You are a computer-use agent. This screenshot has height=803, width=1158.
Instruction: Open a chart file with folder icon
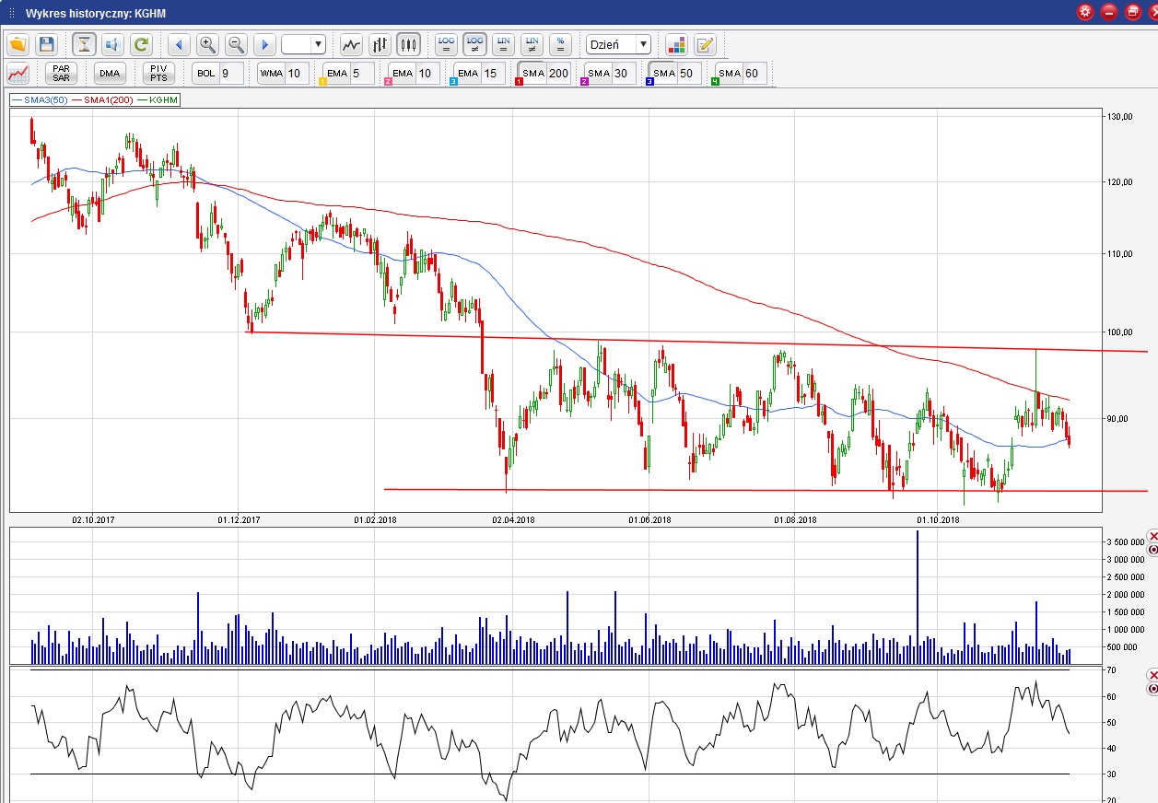(18, 44)
